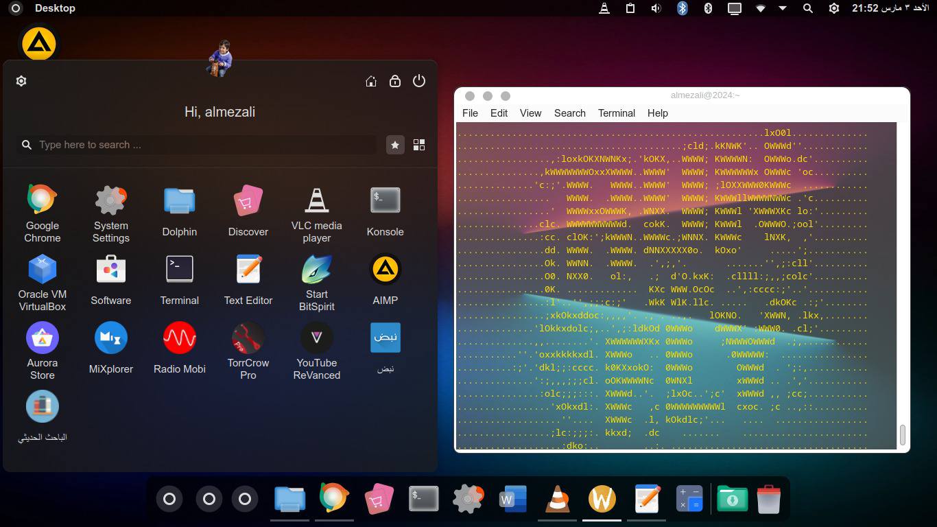Viewport: 937px width, 527px height.
Task: Open clipboard tray icon
Action: pyautogui.click(x=630, y=8)
